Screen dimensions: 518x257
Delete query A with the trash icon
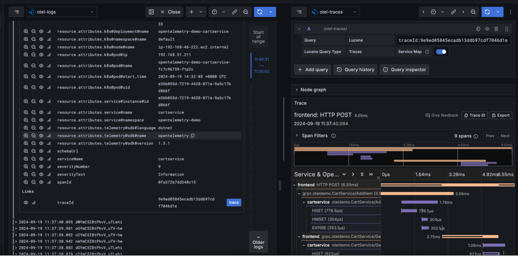pyautogui.click(x=496, y=29)
